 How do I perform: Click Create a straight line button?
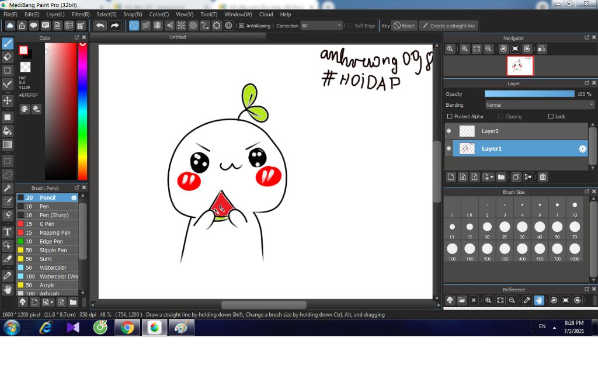[449, 26]
